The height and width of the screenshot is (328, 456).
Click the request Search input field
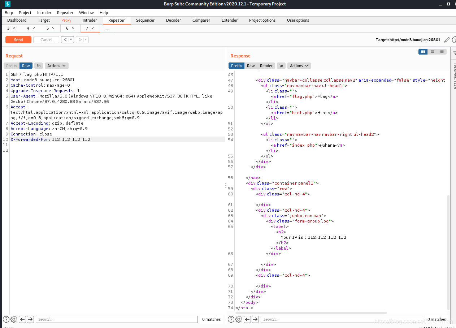pyautogui.click(x=117, y=319)
